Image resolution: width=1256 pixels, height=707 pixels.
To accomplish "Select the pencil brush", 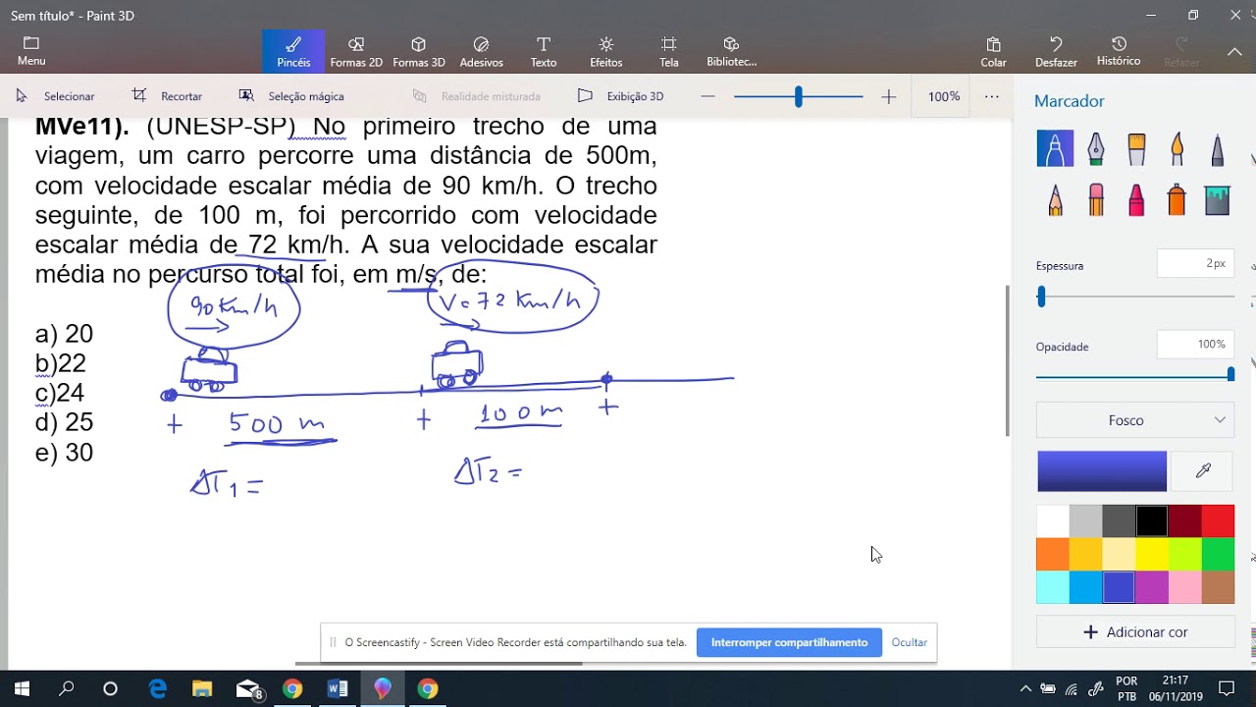I will click(1055, 200).
